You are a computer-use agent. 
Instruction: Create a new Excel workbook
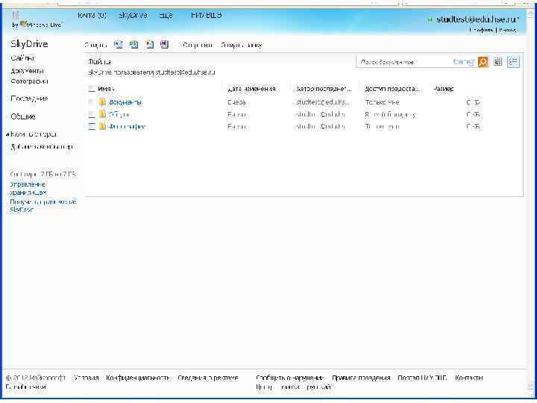[x=134, y=45]
